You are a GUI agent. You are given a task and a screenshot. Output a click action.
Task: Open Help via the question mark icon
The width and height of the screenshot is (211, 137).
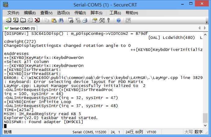pos(119,20)
